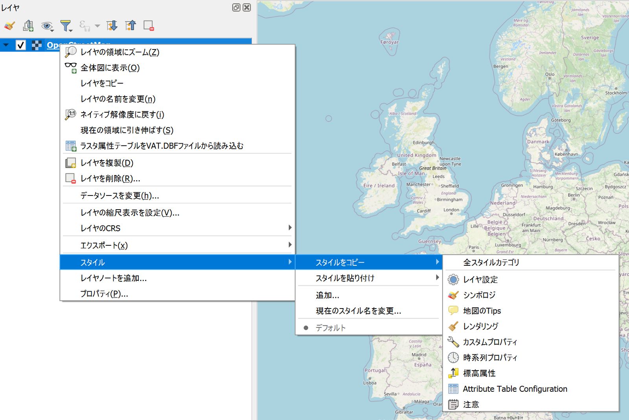Click the expand all layers icon
629x420 pixels.
pos(112,26)
